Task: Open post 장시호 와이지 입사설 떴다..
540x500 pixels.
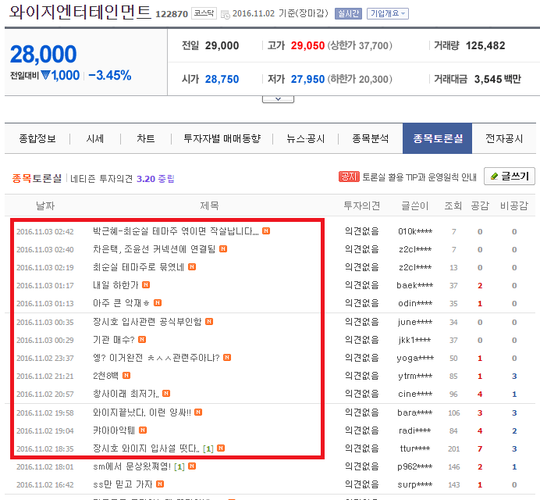Action: [x=146, y=448]
